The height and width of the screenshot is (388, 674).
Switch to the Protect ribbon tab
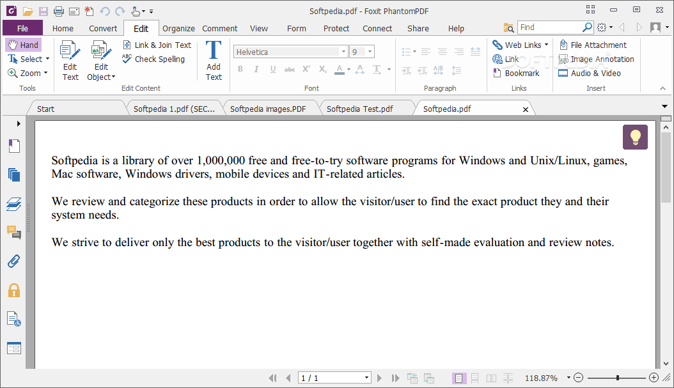tap(336, 28)
